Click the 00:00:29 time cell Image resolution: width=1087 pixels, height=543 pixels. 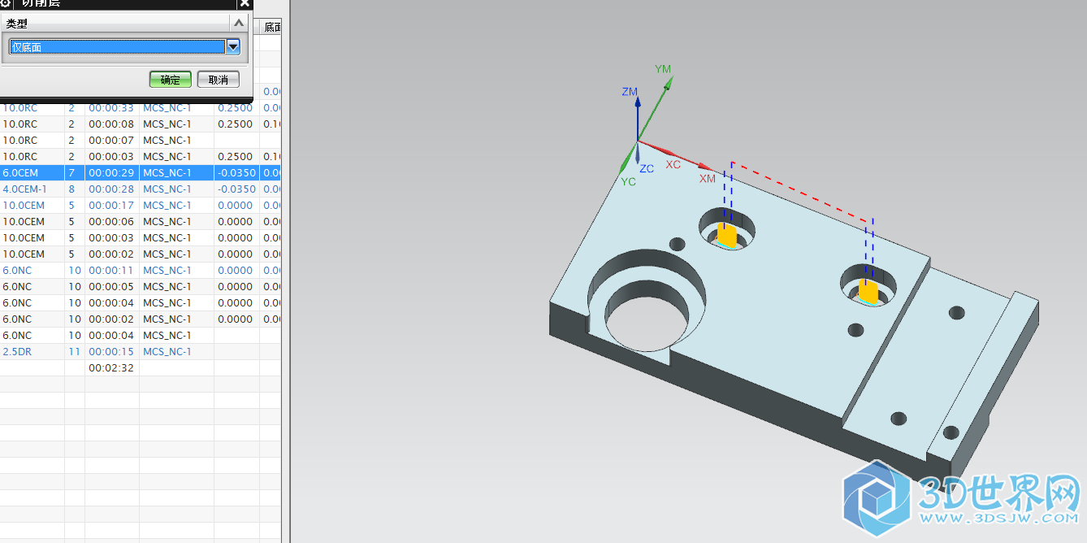pos(111,172)
